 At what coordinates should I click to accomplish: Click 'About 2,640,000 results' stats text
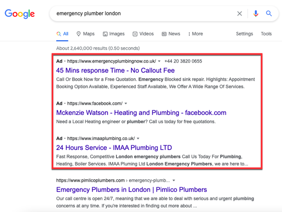click(98, 48)
